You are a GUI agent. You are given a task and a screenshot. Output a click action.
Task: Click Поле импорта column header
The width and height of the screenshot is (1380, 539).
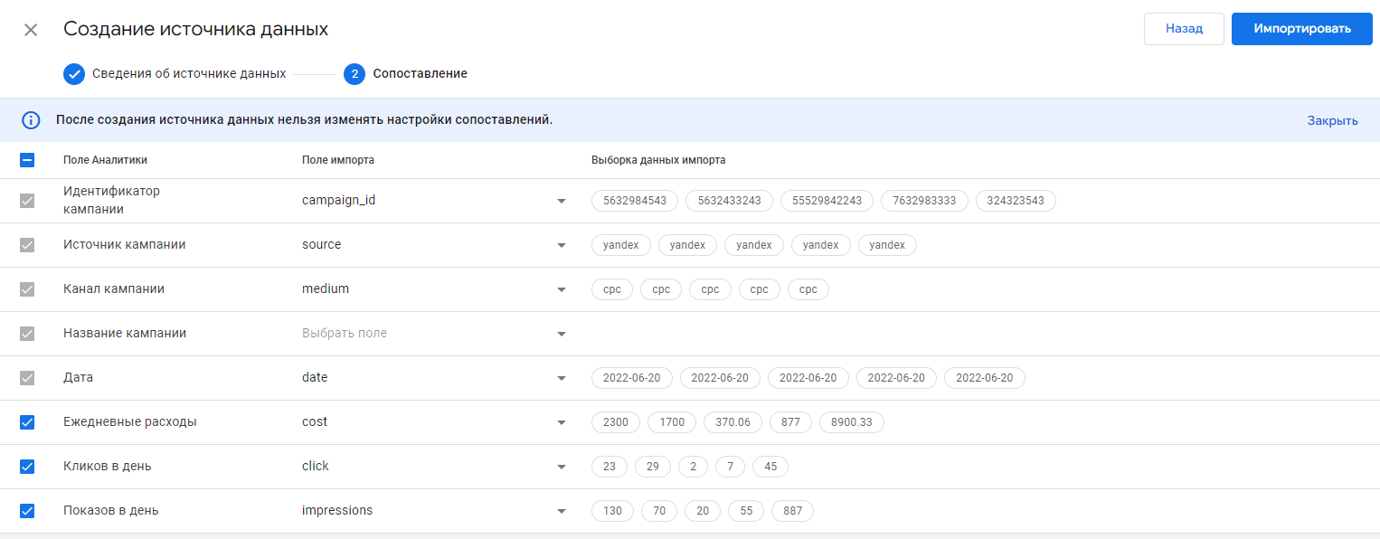pyautogui.click(x=338, y=160)
